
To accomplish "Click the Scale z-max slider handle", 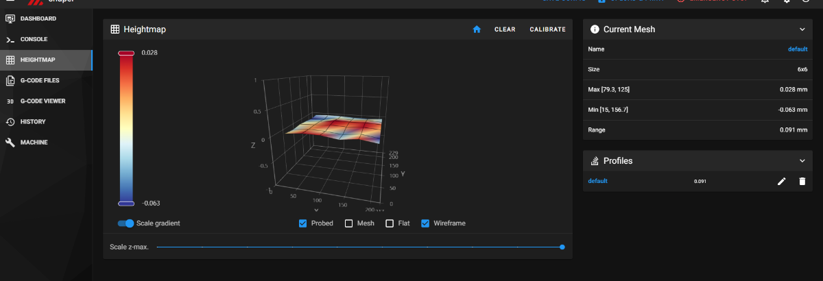I will coord(562,247).
